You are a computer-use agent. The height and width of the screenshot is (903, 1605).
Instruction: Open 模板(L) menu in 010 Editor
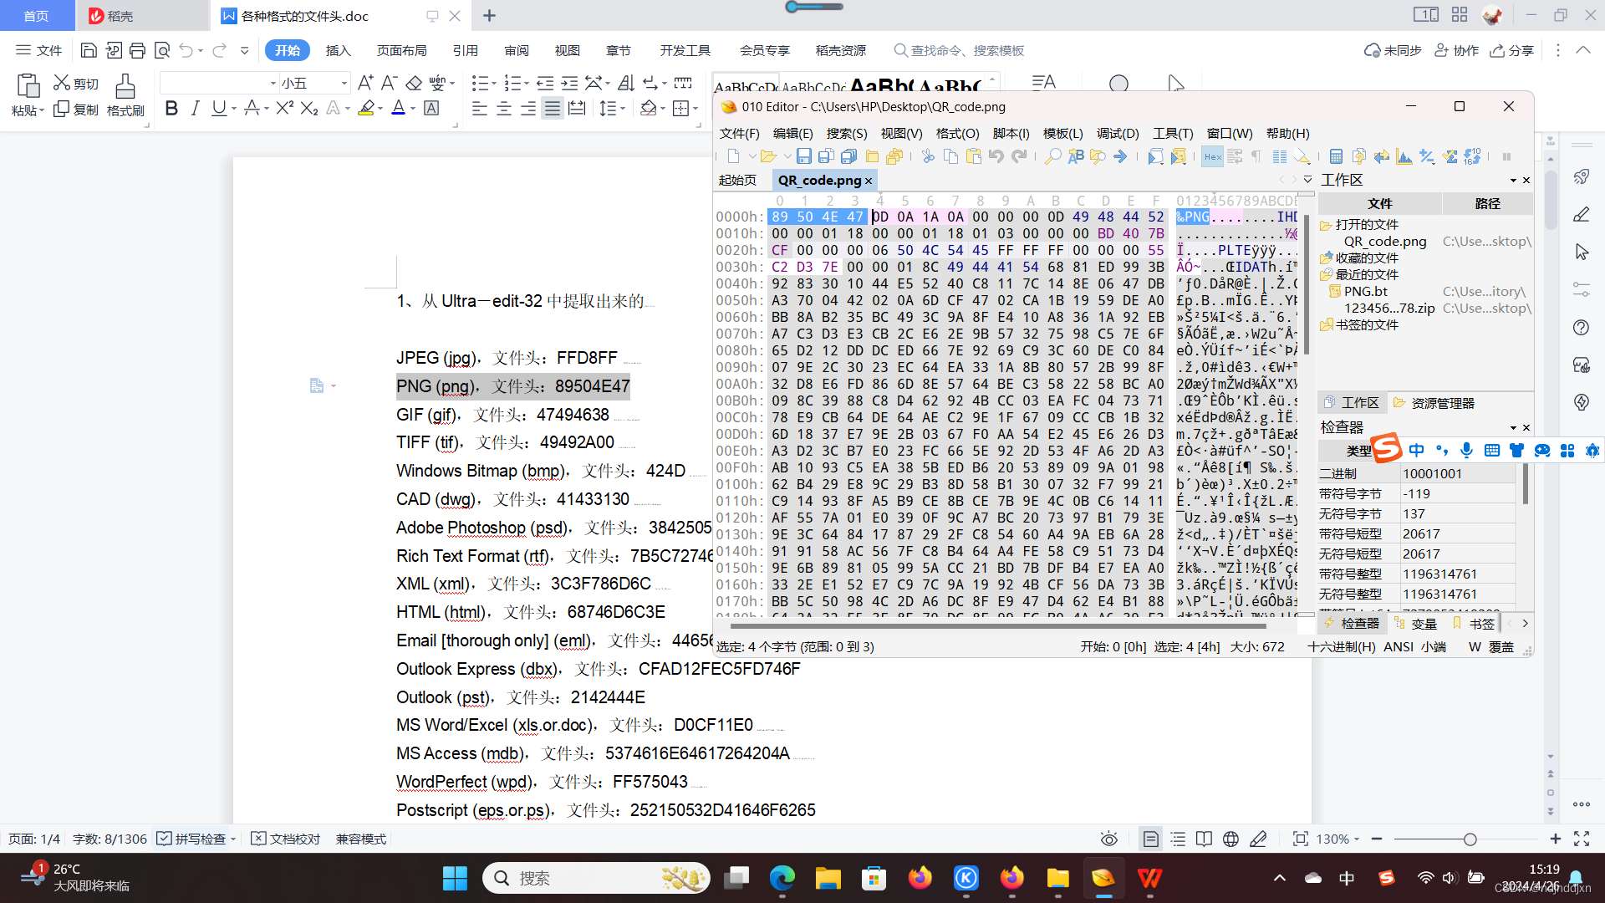tap(1062, 133)
